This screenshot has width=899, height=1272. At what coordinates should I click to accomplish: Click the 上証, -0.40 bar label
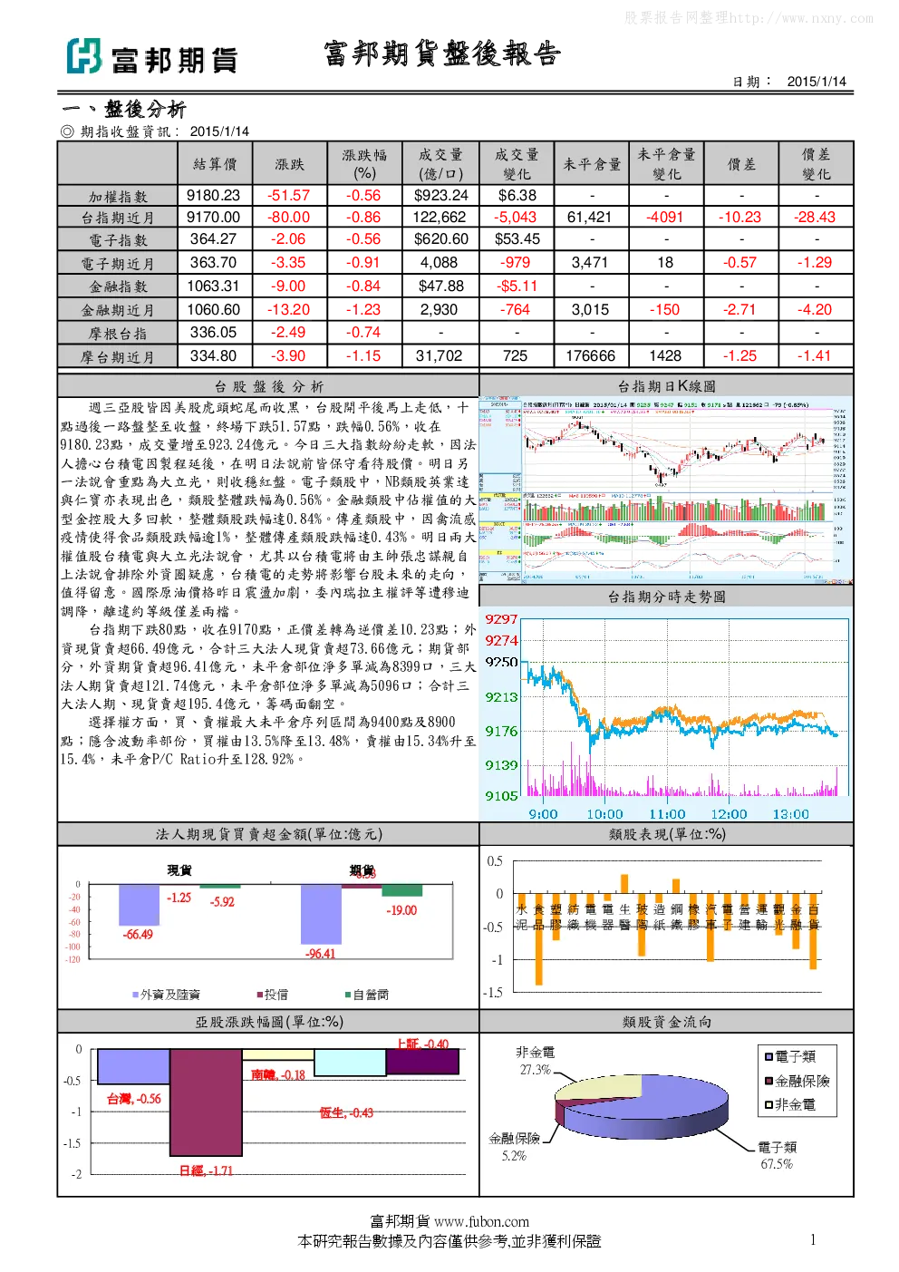pos(422,1044)
